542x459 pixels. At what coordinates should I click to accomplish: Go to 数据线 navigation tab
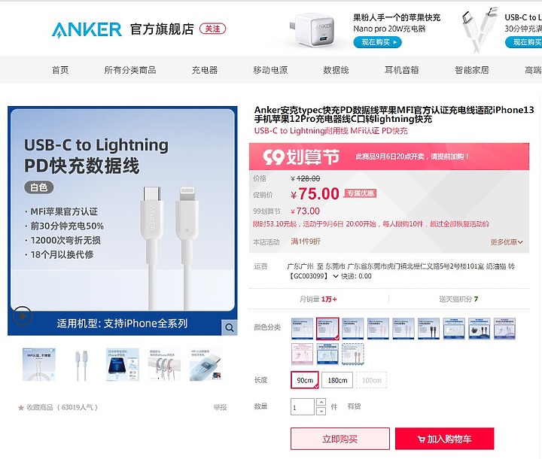click(336, 70)
